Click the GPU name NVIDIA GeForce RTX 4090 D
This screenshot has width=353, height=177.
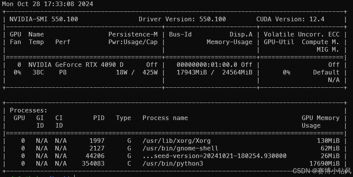pyautogui.click(x=76, y=65)
